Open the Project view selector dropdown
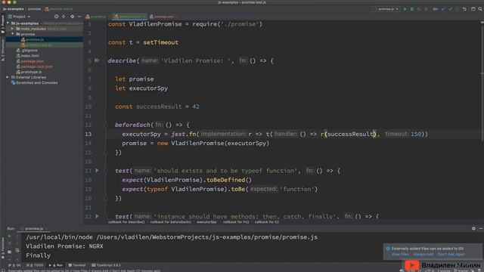The image size is (484, 272). 19,17
